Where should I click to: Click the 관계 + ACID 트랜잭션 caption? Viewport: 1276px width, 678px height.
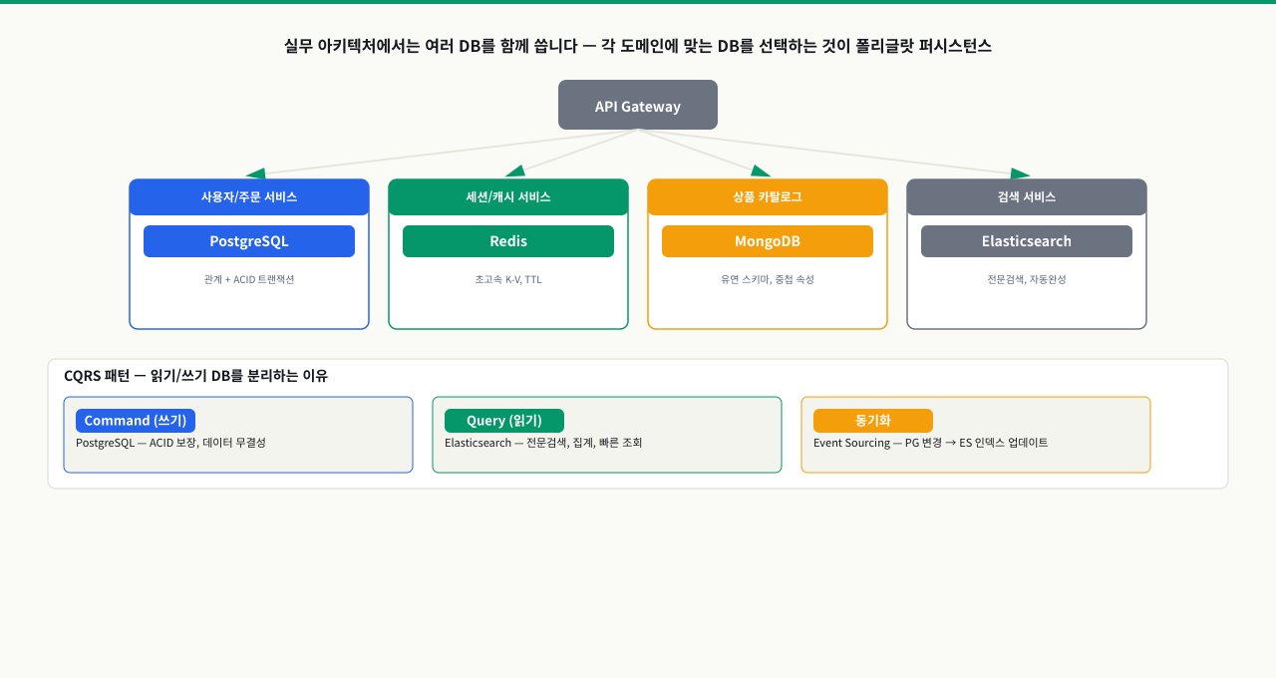pos(249,279)
